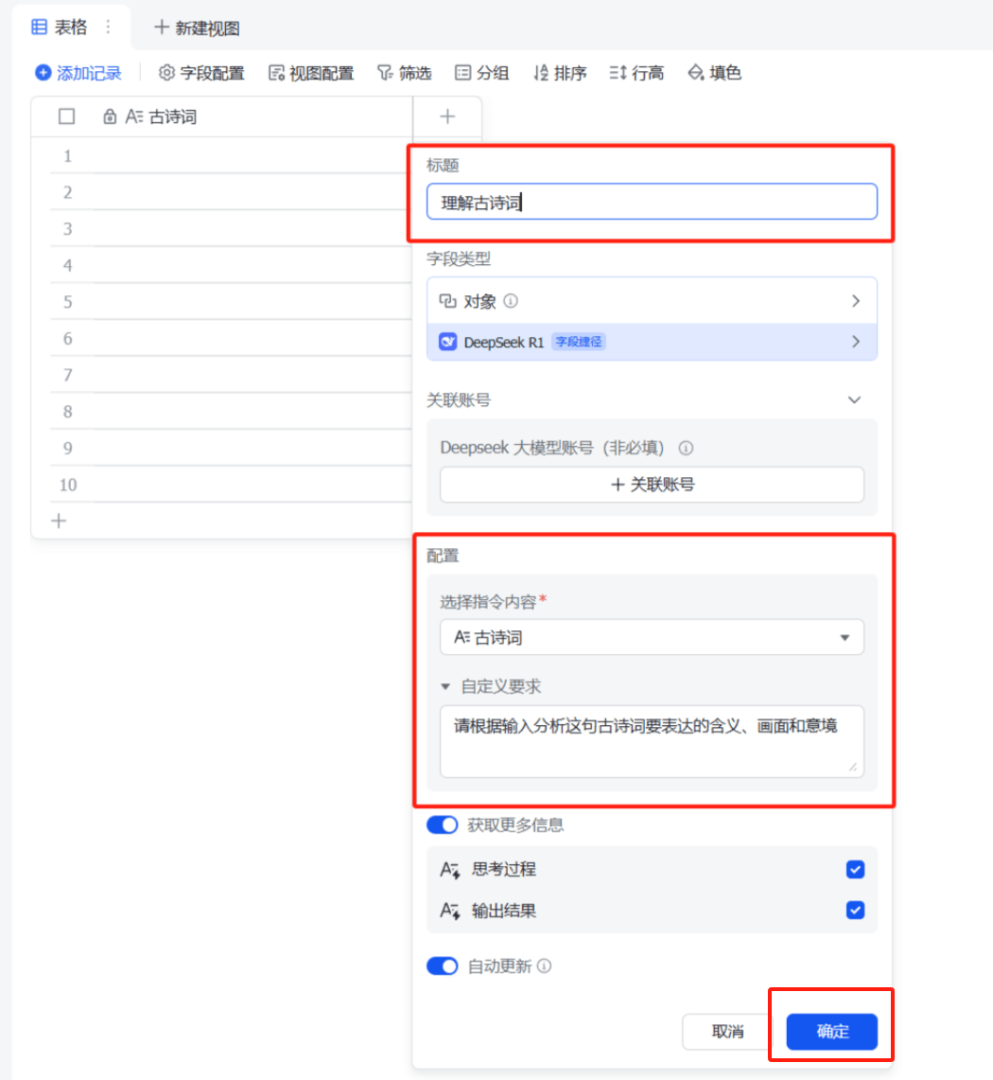Viewport: 993px width, 1080px height.
Task: Click the DeepSeek R1 logo icon
Action: [448, 342]
